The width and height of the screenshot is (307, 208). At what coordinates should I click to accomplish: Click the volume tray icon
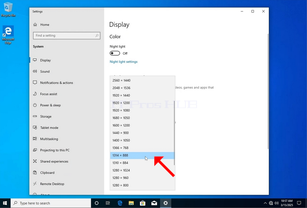(x=276, y=203)
